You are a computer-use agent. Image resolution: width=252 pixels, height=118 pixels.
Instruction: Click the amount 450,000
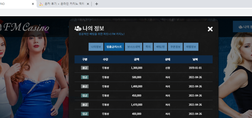coord(137,95)
